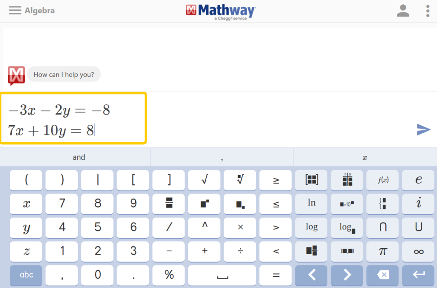Insert a matrix
437x288 pixels.
tap(311, 180)
